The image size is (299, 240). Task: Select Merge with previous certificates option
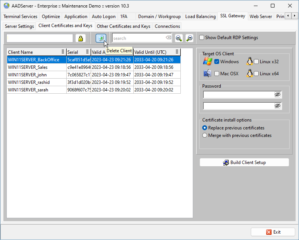coord(205,135)
